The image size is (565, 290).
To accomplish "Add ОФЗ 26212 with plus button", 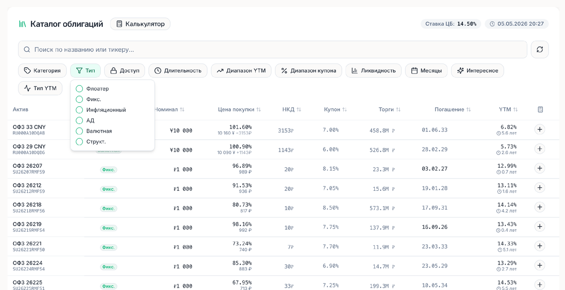I will 540,188.
